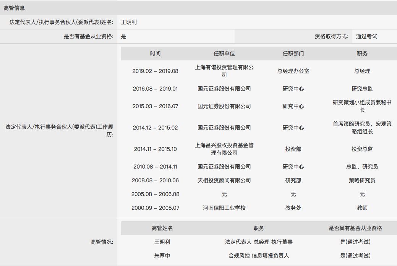Click the 策略研究员 position cell

[362, 180]
